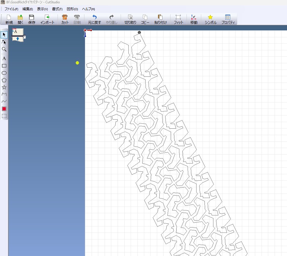Viewport: 287px width, 256px height.
Task: Open the プロパティ properties button
Action: point(228,19)
